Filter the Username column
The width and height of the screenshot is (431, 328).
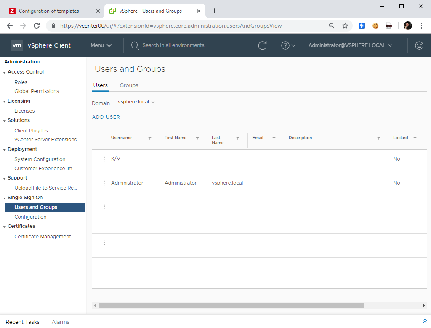(150, 138)
